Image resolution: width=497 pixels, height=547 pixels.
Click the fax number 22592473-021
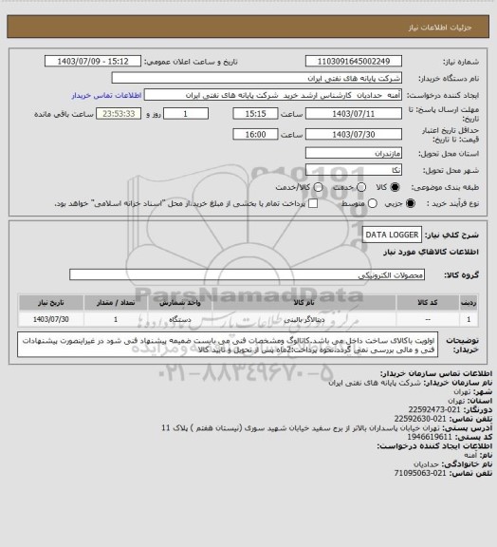[434, 409]
